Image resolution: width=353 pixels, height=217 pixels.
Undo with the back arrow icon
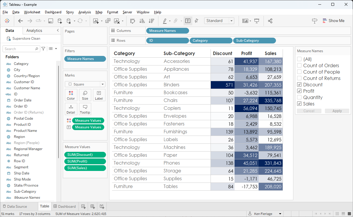21,21
